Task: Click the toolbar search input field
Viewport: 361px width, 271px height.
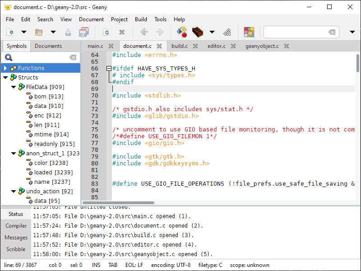Action: coord(296,32)
